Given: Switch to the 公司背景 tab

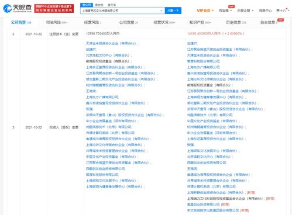Looking at the screenshot, I should [21, 22].
